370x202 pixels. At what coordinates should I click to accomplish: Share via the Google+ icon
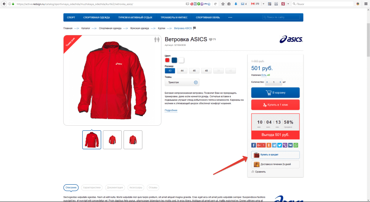[261, 145]
